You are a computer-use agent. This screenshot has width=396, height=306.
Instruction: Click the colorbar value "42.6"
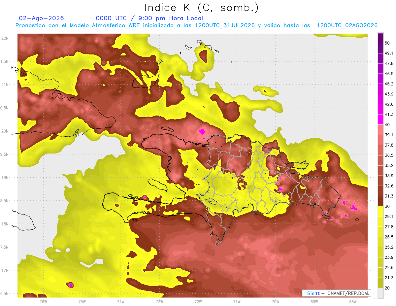click(x=389, y=104)
